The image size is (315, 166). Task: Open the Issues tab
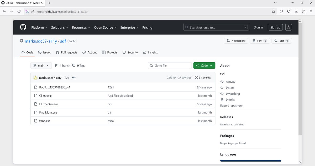pyautogui.click(x=44, y=52)
